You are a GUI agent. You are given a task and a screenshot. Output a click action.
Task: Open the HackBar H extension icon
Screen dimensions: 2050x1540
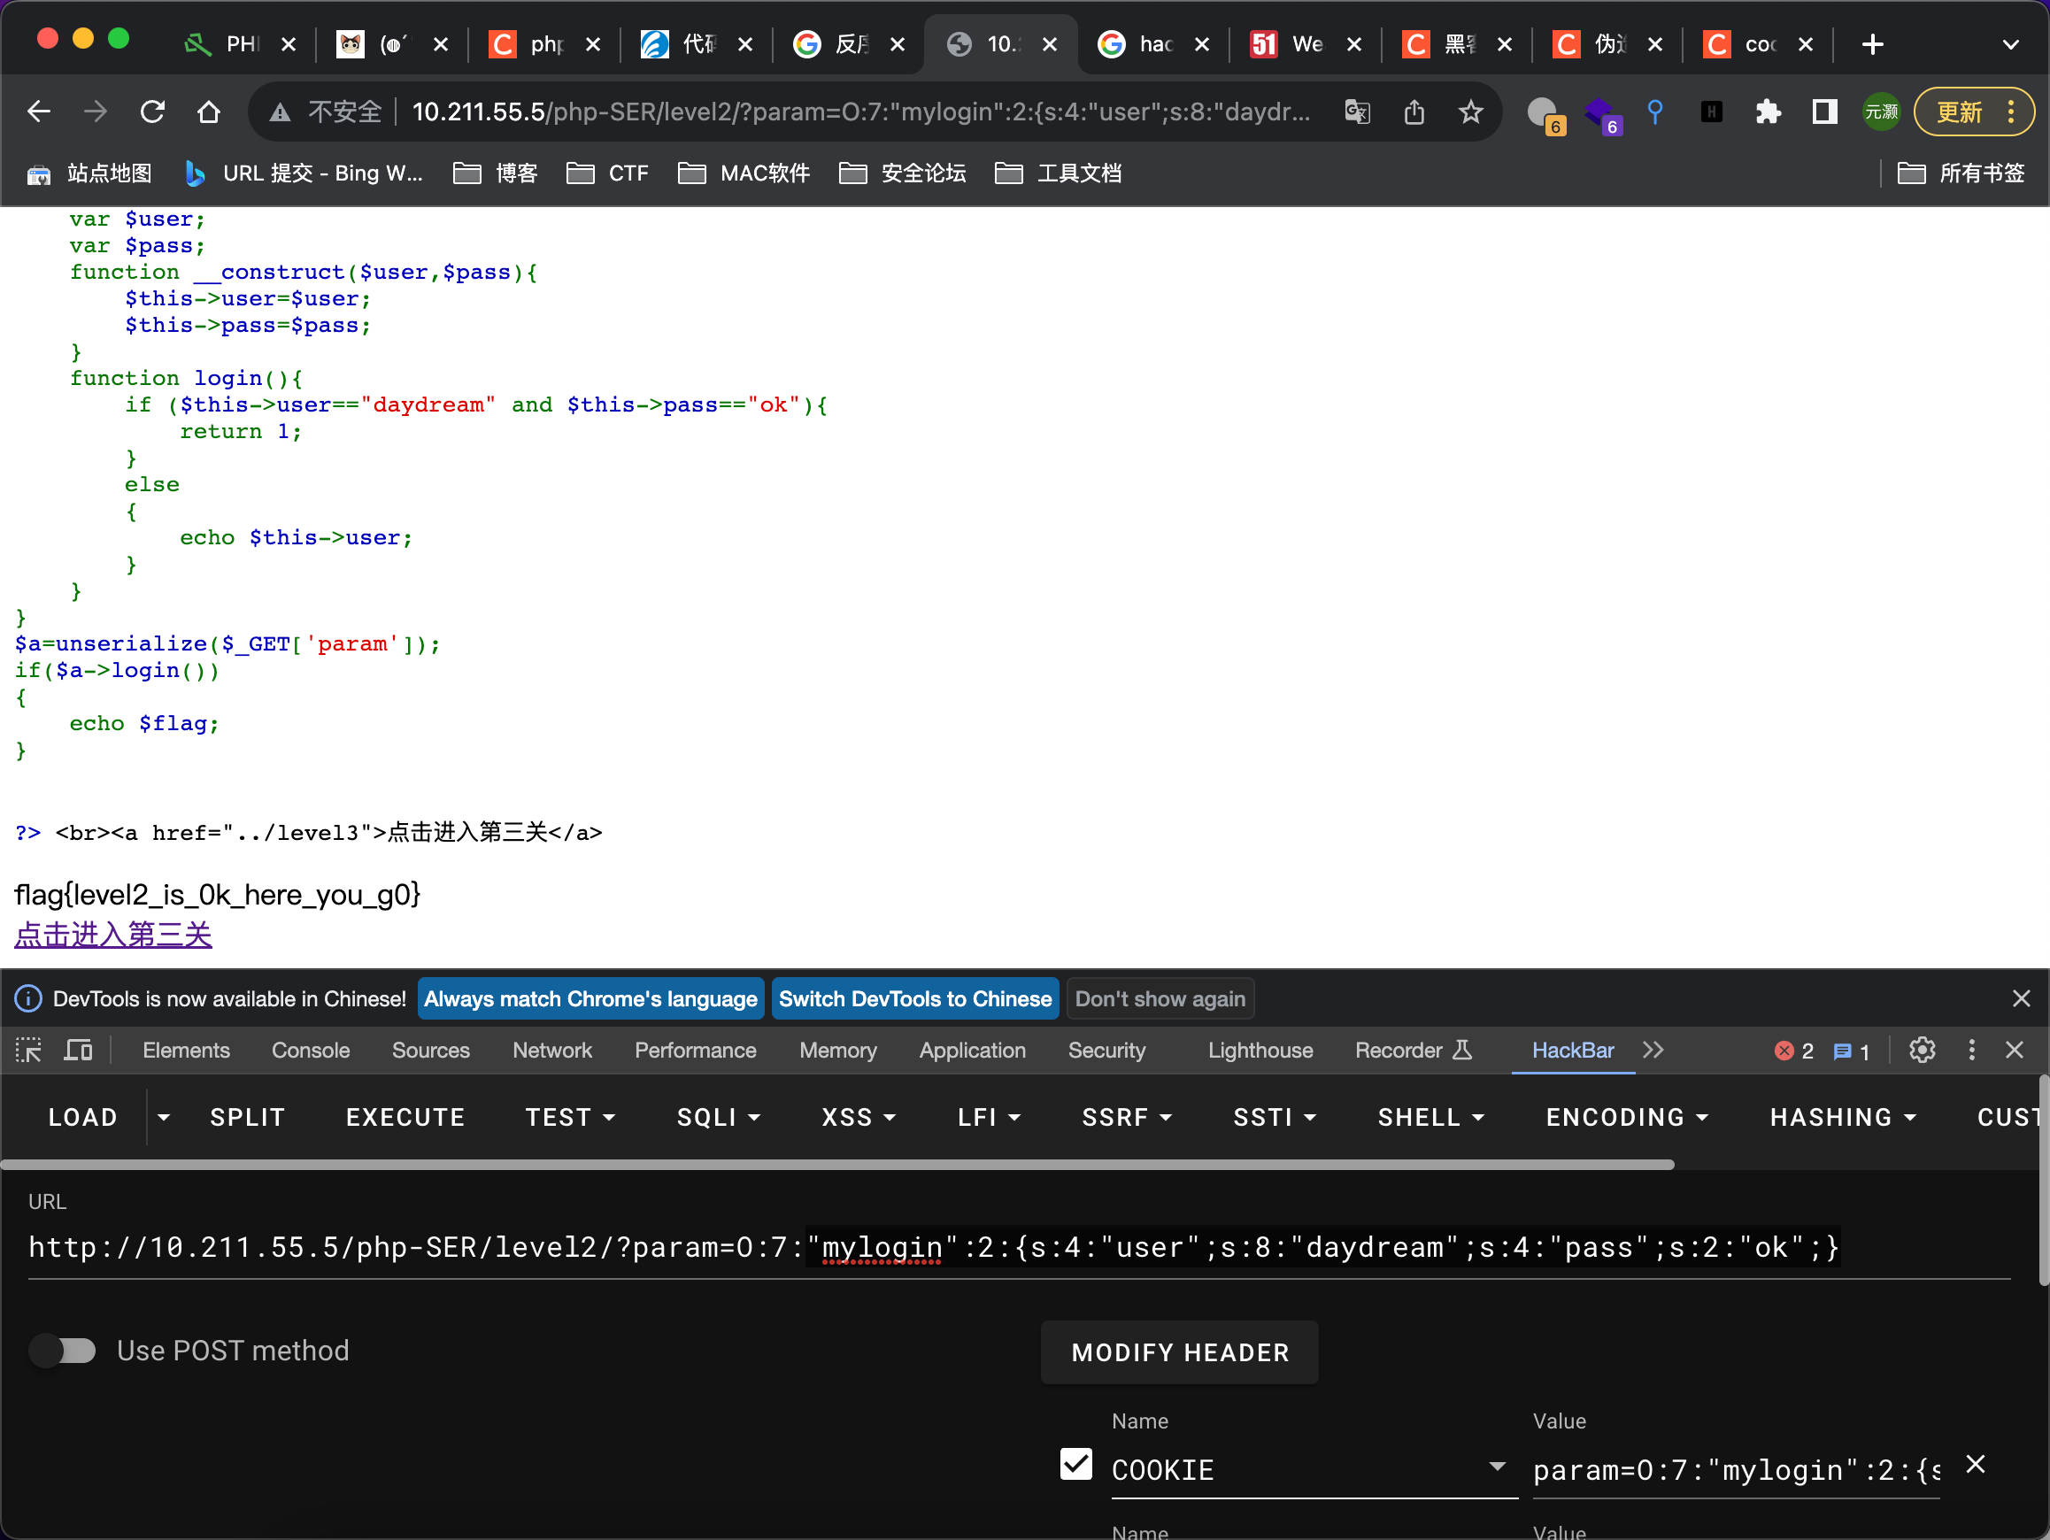point(1711,112)
